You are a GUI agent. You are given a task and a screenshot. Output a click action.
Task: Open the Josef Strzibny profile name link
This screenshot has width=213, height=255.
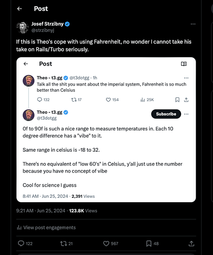[47, 24]
